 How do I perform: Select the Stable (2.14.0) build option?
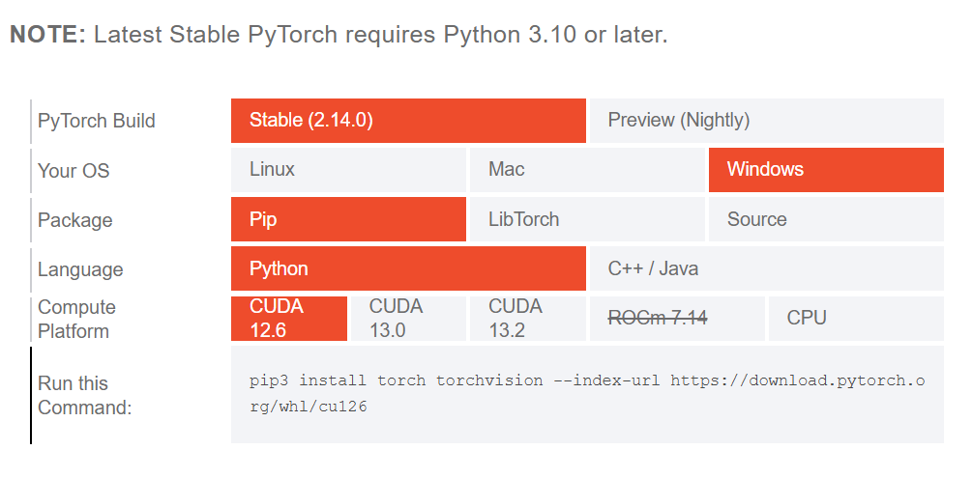pos(408,120)
